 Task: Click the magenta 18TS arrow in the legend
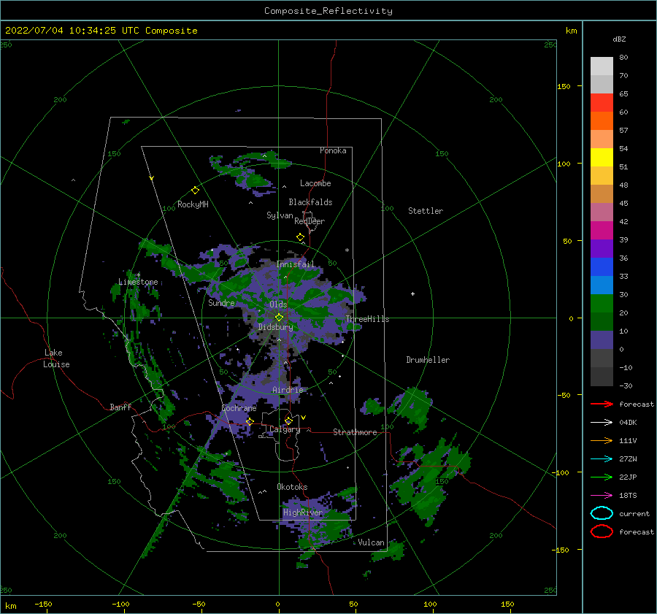(x=602, y=496)
